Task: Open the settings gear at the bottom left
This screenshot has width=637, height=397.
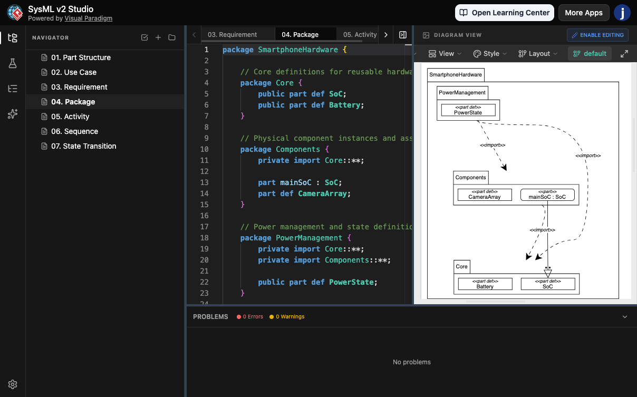Action: [13, 384]
